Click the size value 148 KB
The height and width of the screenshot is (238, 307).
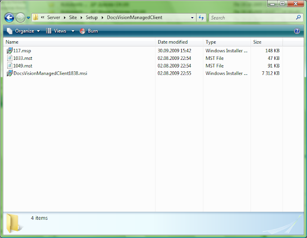(x=272, y=51)
